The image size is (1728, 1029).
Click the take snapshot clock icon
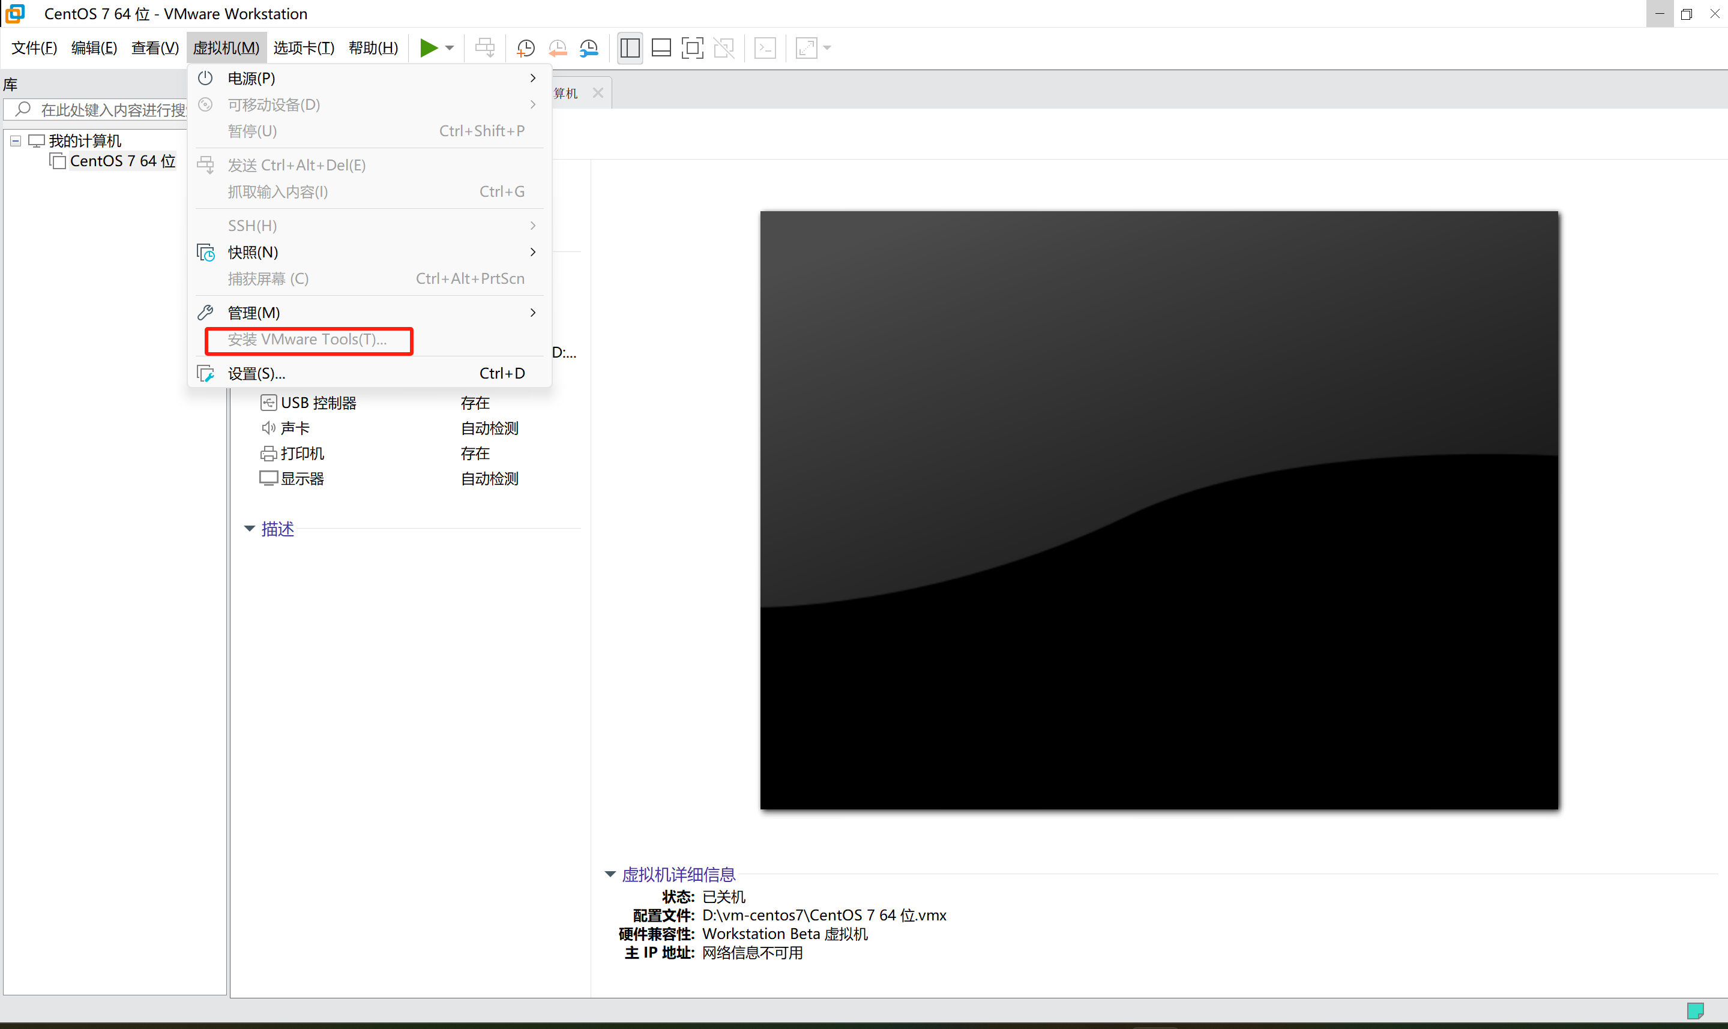(x=526, y=48)
